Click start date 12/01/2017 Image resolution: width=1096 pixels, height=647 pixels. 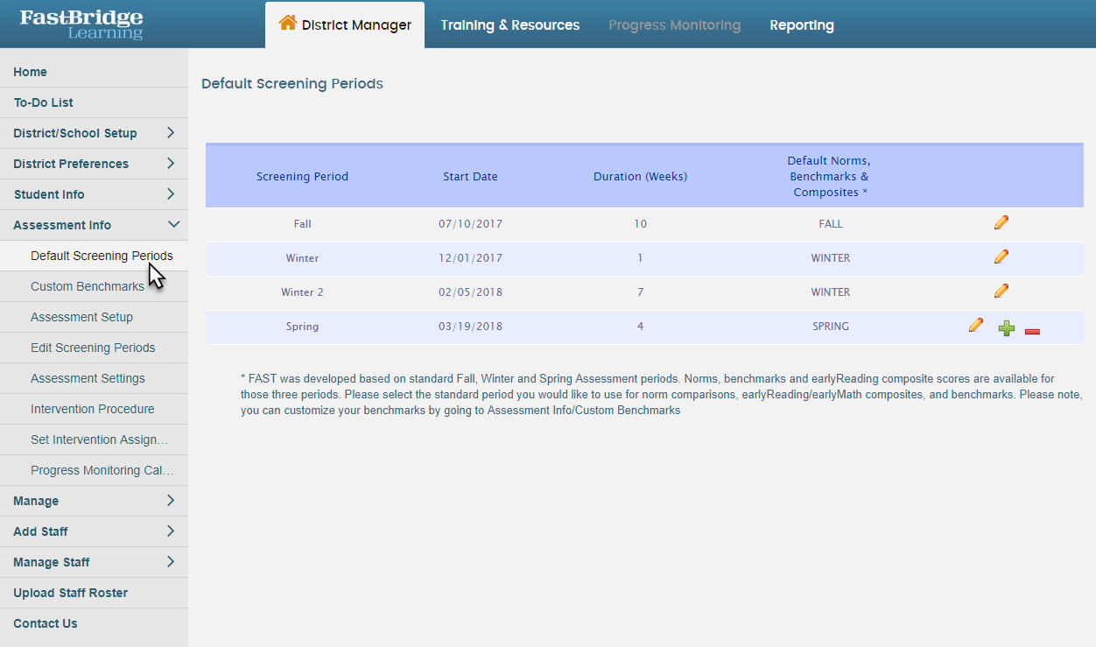(x=471, y=258)
